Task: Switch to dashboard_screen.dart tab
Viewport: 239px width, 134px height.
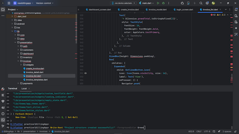Action: coord(98,9)
